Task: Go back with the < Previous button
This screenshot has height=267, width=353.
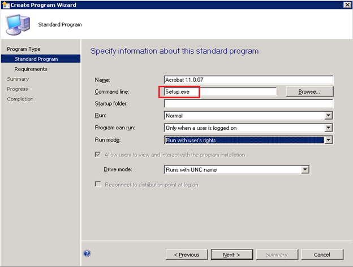Action: click(x=187, y=255)
